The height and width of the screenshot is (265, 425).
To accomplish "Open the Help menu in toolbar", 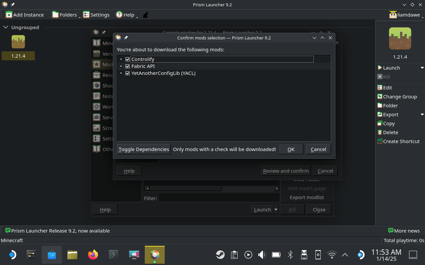I will tap(127, 15).
